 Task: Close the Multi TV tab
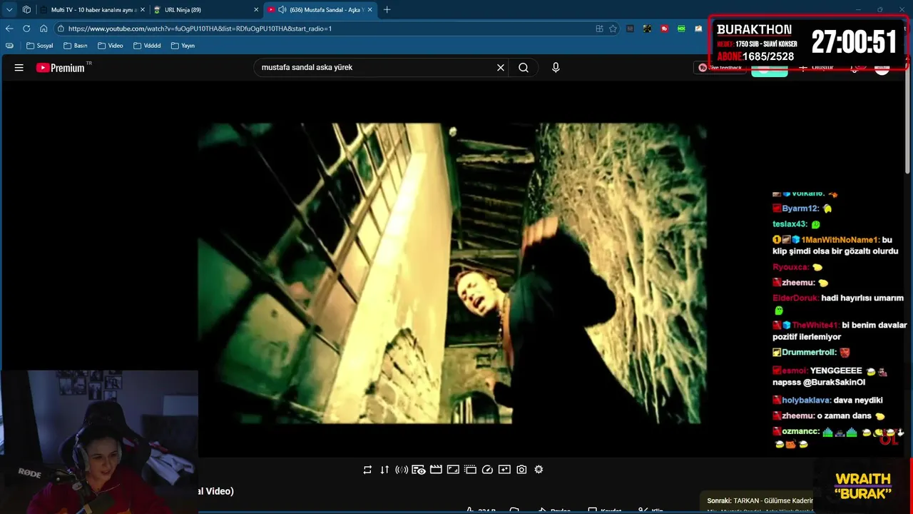143,10
